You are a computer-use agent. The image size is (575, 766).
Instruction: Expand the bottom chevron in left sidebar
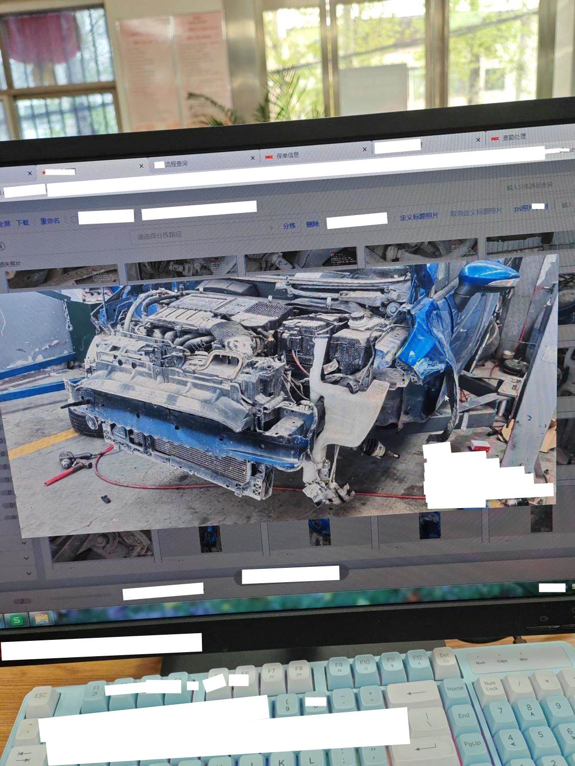(29, 574)
